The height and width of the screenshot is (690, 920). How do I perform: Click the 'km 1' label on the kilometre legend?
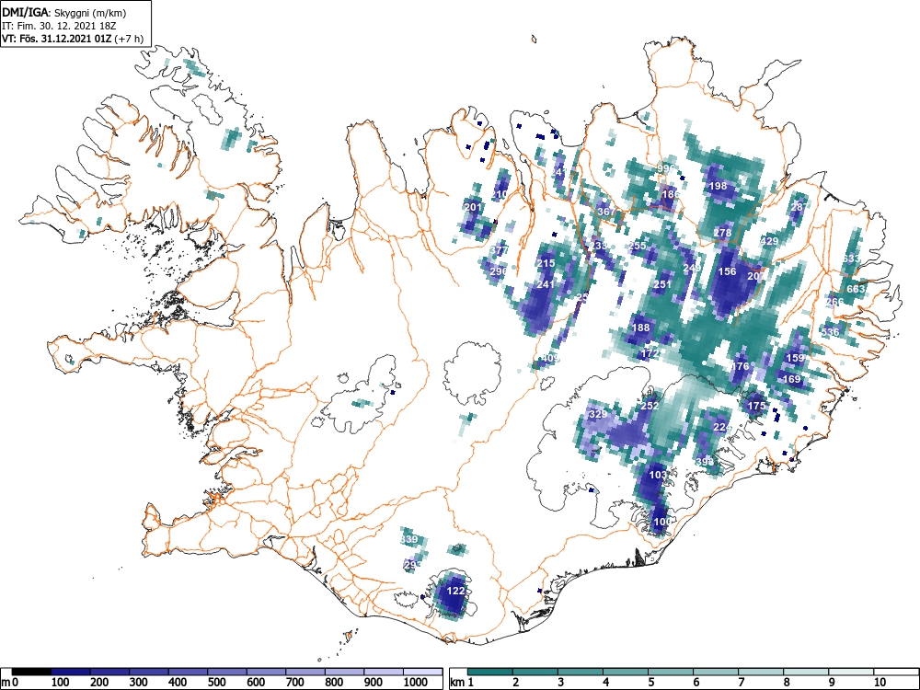click(463, 683)
